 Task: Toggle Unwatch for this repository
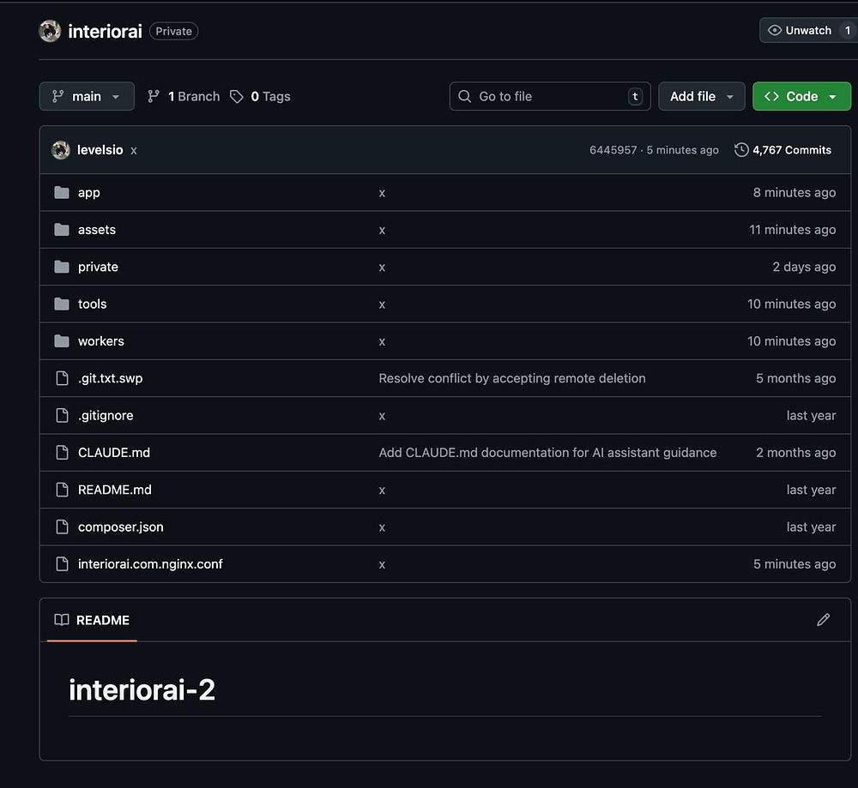798,31
